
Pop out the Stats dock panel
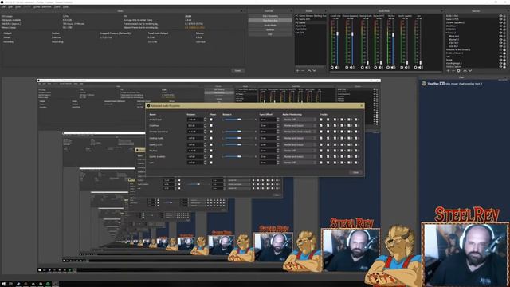coord(241,10)
